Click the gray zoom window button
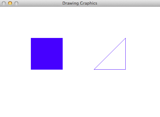Image resolution: width=160 pixels, height=117 pixels. coord(16,3)
